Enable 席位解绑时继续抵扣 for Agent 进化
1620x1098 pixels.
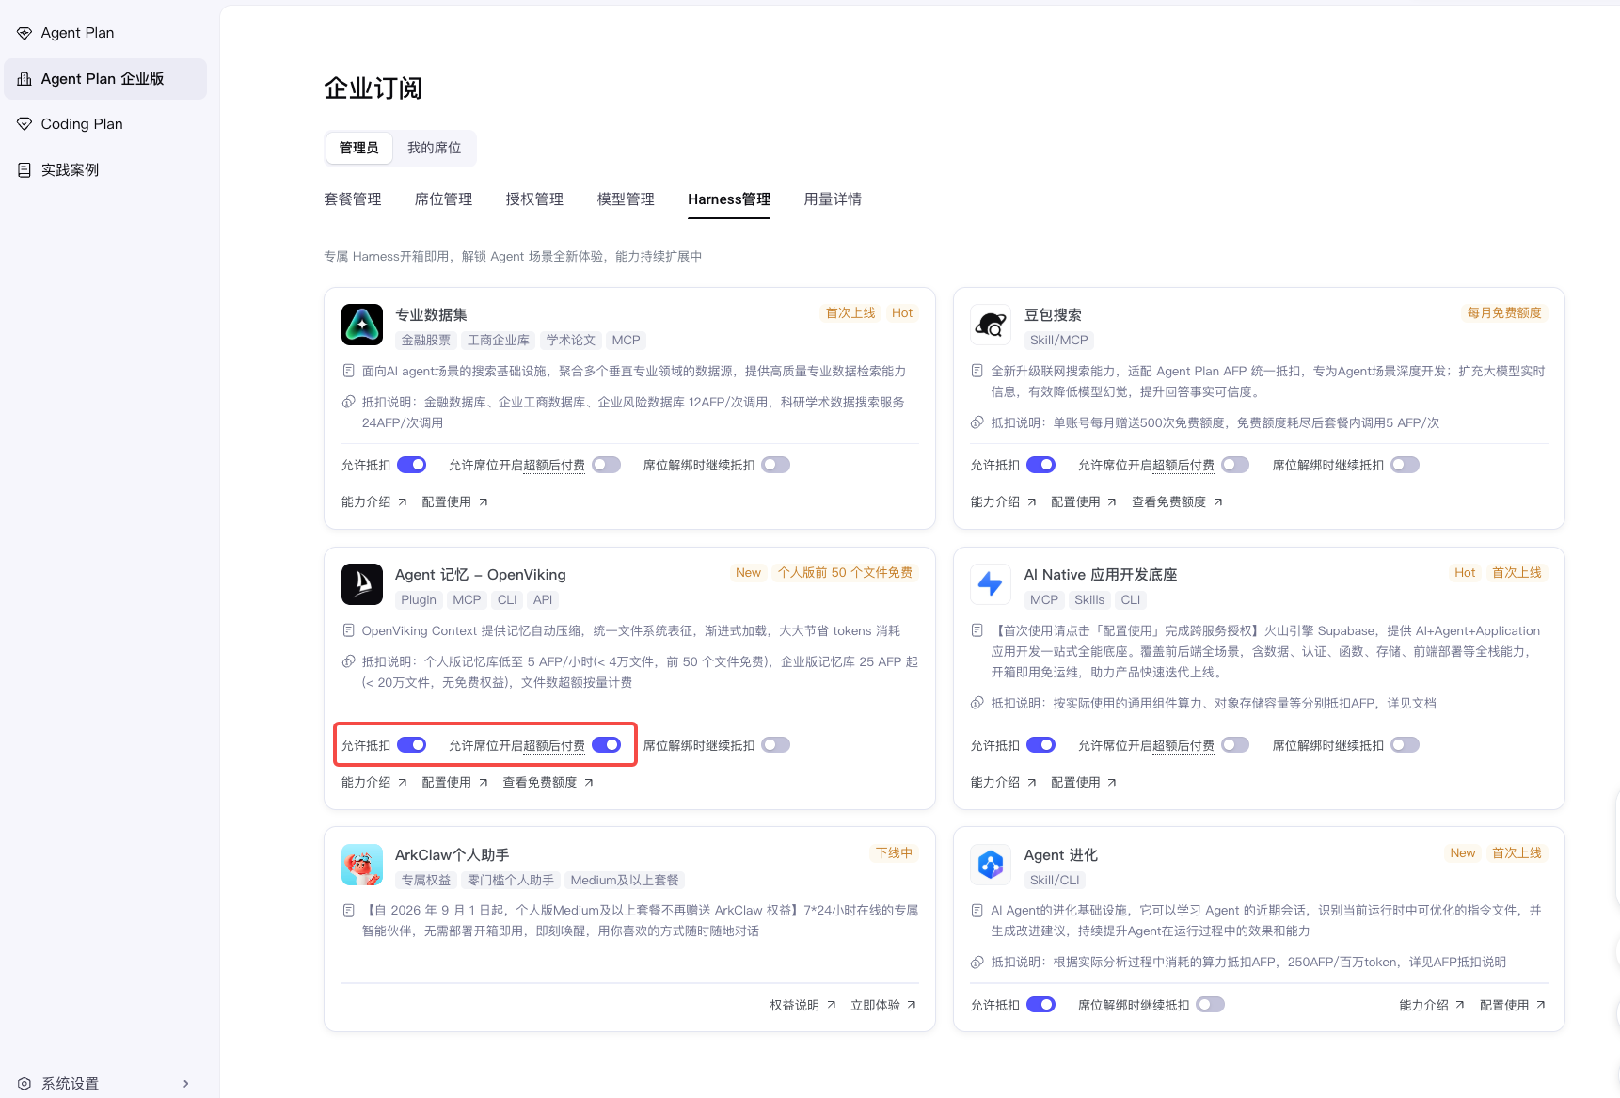[x=1211, y=1005]
